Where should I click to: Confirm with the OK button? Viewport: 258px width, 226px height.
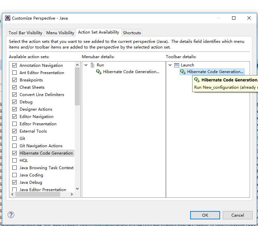pos(205,215)
